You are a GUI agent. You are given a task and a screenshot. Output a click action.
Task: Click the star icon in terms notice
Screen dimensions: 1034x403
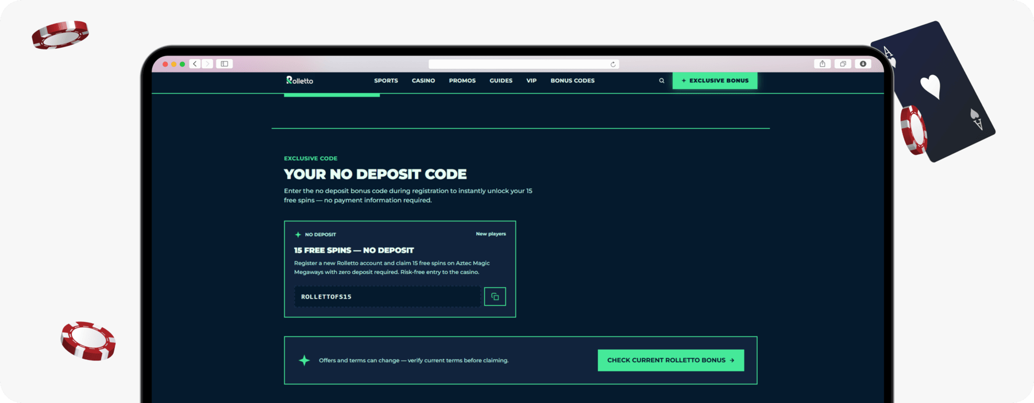click(304, 361)
